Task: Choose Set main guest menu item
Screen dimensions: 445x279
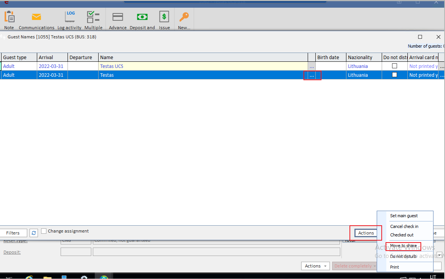Action: tap(404, 216)
